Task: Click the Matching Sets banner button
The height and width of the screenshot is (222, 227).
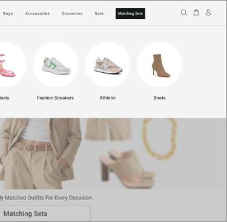Action: tap(45, 214)
